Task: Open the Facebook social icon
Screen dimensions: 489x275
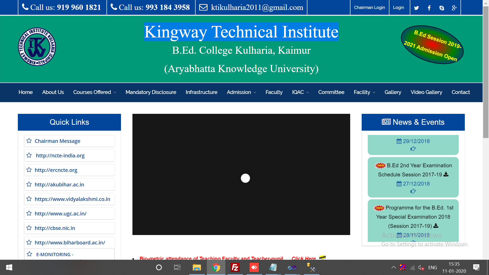Action: (x=429, y=8)
